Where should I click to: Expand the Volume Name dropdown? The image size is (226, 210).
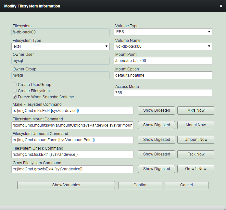click(163, 46)
